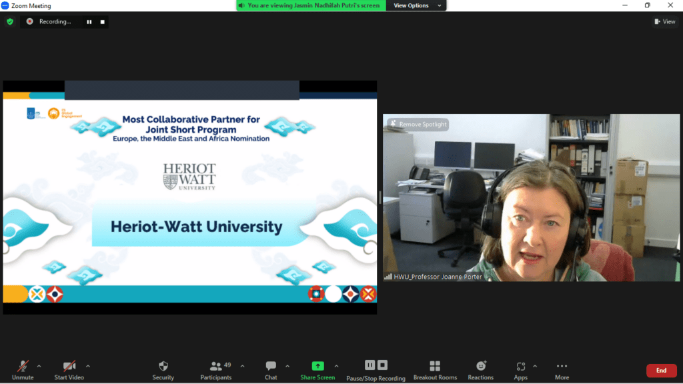Click the red End meeting button

661,371
